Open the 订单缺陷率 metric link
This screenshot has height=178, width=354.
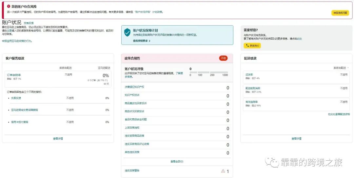14,75
